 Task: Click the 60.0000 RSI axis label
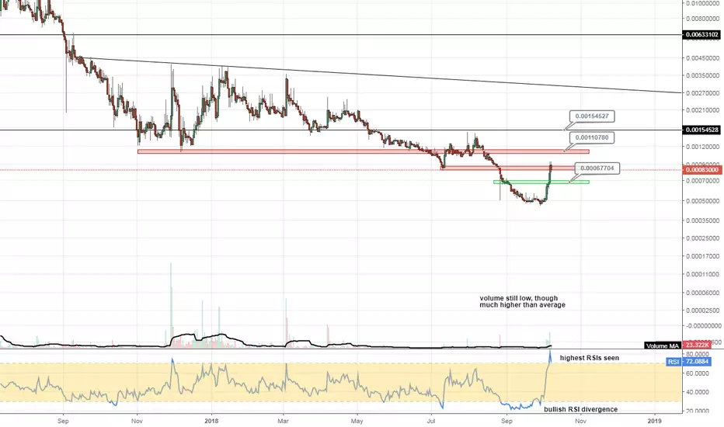tap(698, 373)
